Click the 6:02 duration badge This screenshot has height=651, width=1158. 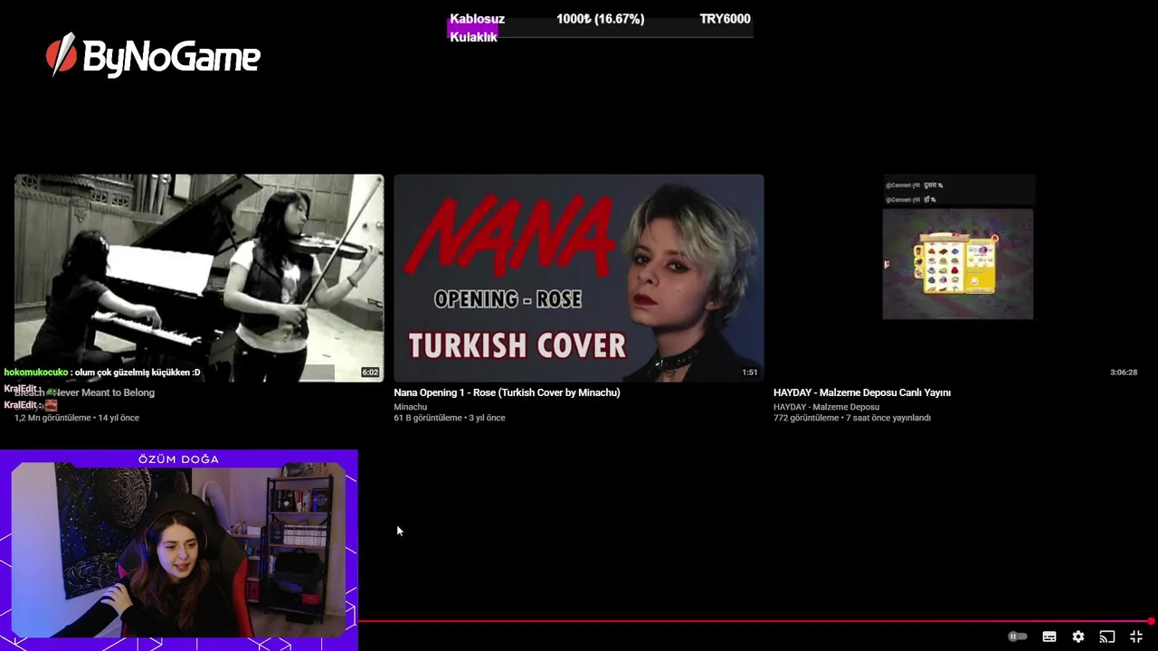tap(370, 373)
